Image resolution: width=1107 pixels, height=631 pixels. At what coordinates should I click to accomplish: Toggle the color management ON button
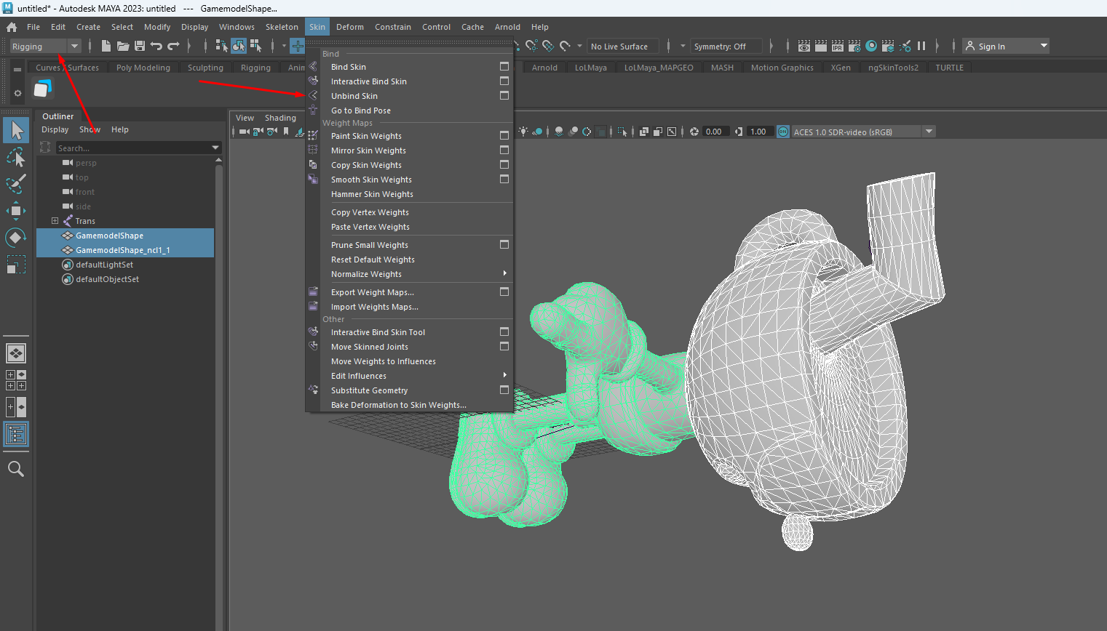click(783, 132)
